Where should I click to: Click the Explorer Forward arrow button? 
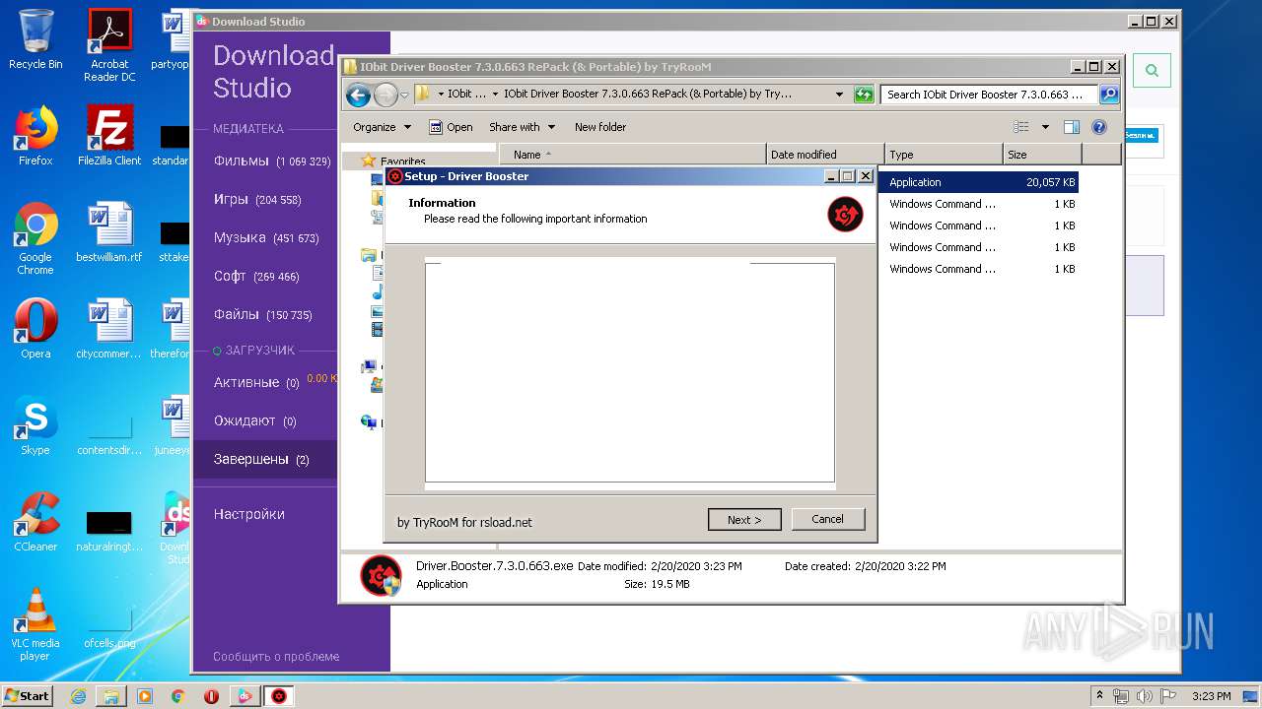click(386, 95)
